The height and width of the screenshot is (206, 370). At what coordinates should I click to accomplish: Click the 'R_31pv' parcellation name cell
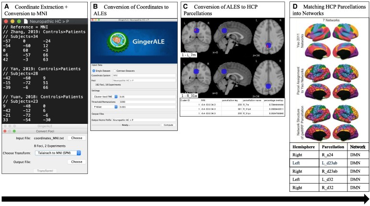click(247, 113)
